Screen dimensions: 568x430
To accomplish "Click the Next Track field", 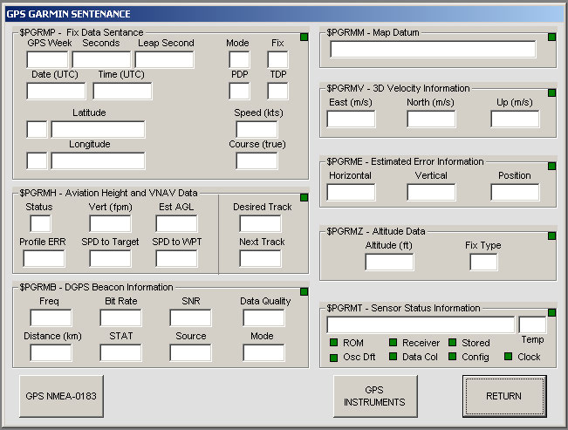I will [x=261, y=258].
